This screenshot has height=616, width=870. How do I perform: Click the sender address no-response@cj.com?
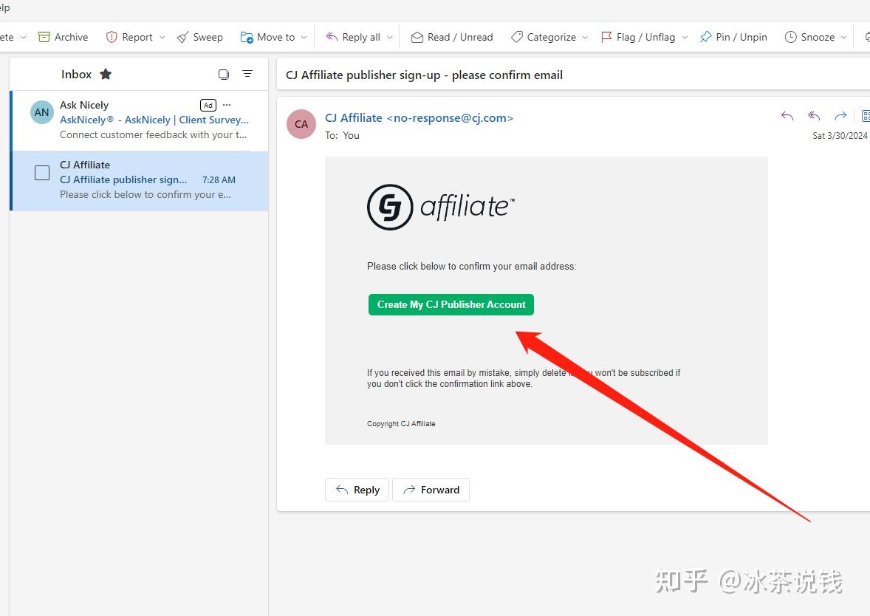pos(450,117)
